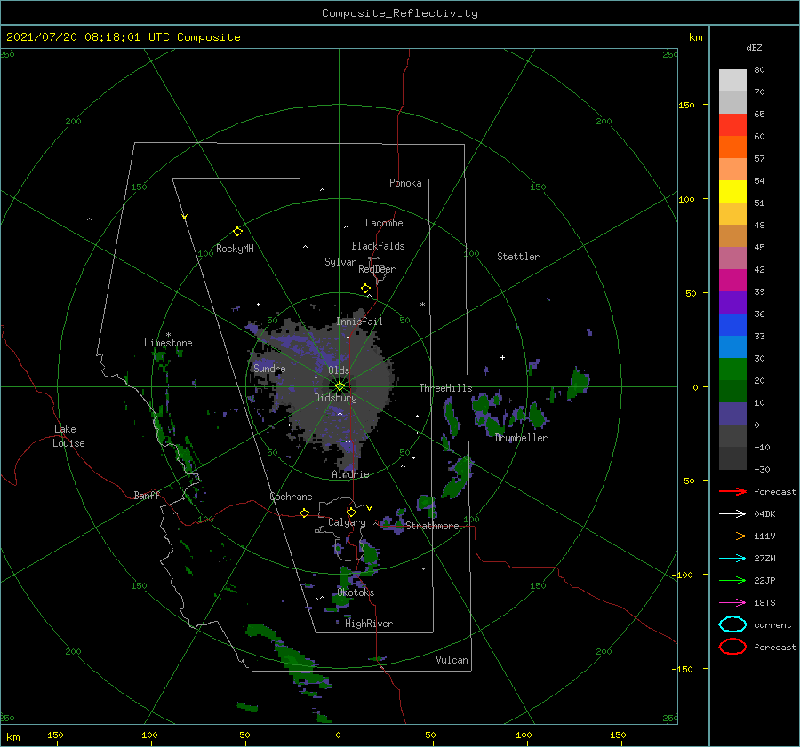Viewport: 800px width, 747px height.
Task: Select the HighRiver label
Action: click(369, 624)
